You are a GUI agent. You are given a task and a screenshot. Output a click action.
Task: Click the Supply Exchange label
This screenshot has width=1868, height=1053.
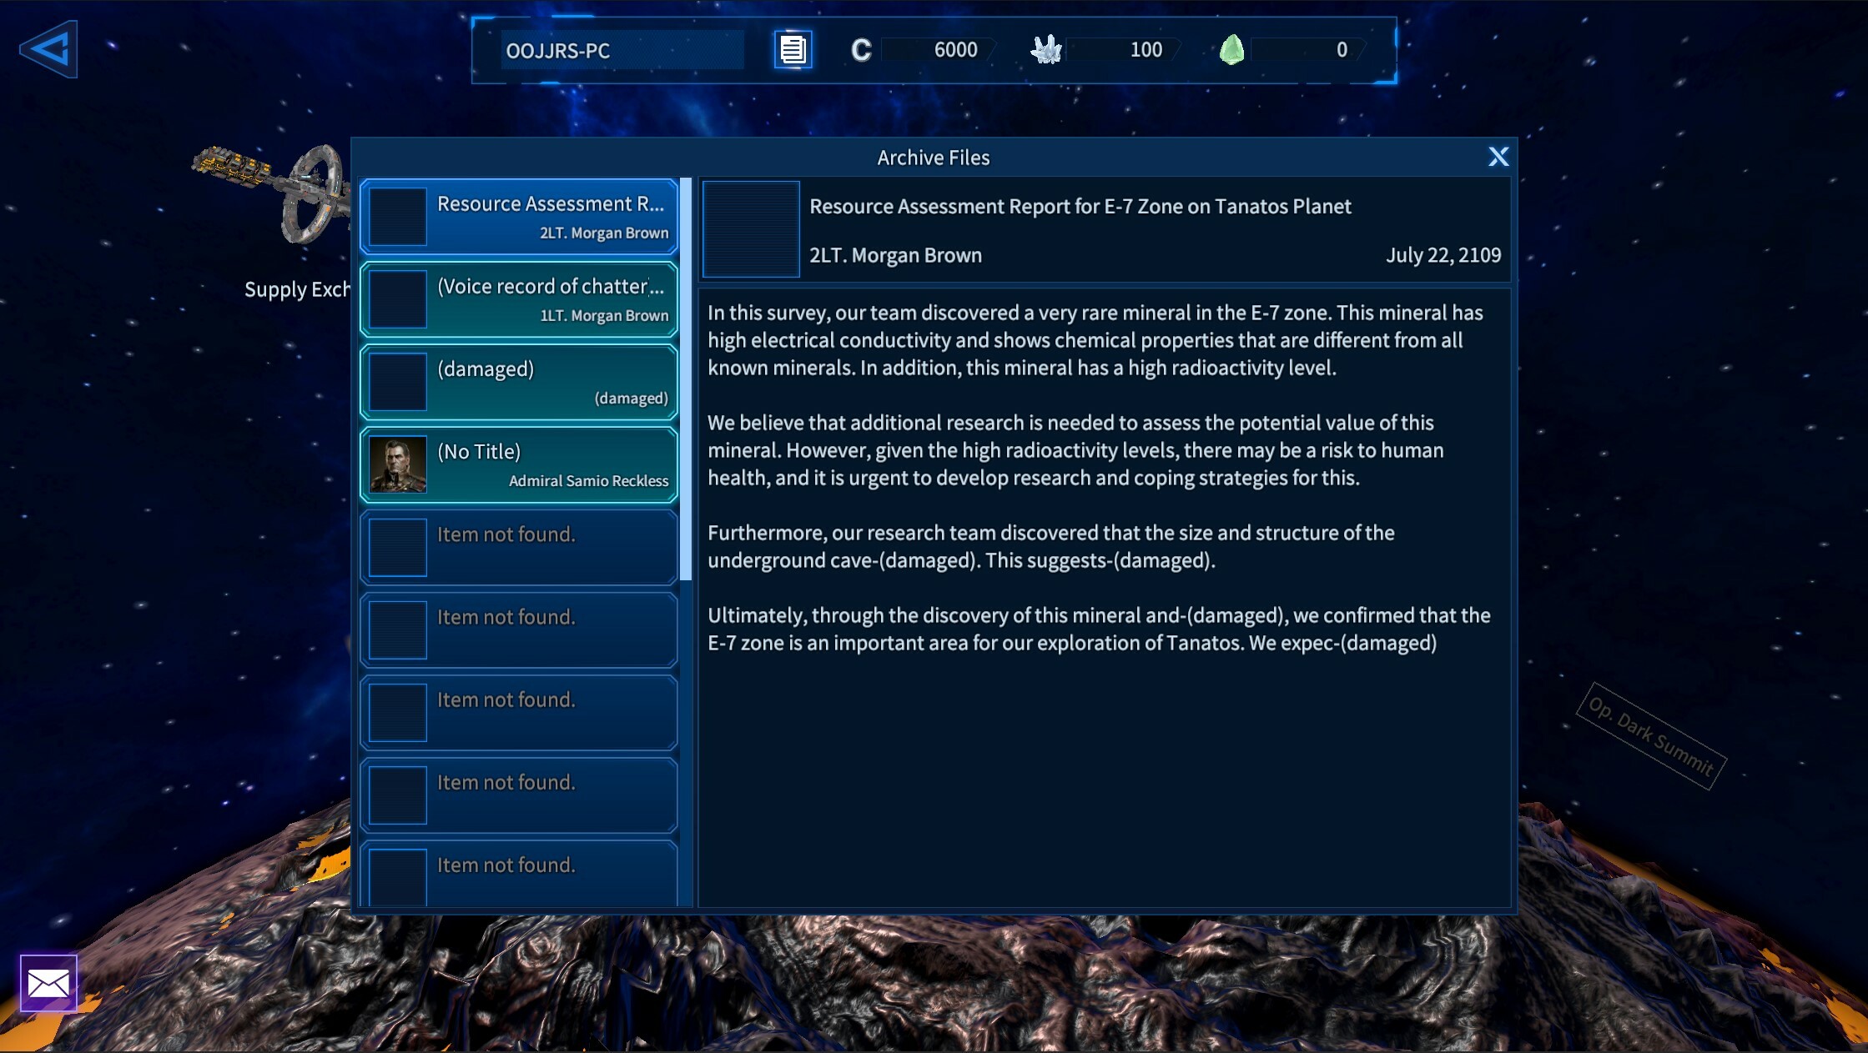(x=296, y=289)
